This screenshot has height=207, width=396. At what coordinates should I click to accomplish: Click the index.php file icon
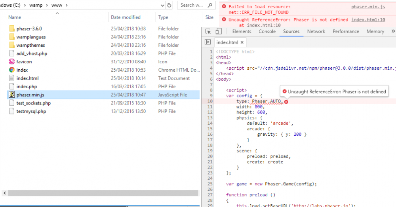point(11,86)
